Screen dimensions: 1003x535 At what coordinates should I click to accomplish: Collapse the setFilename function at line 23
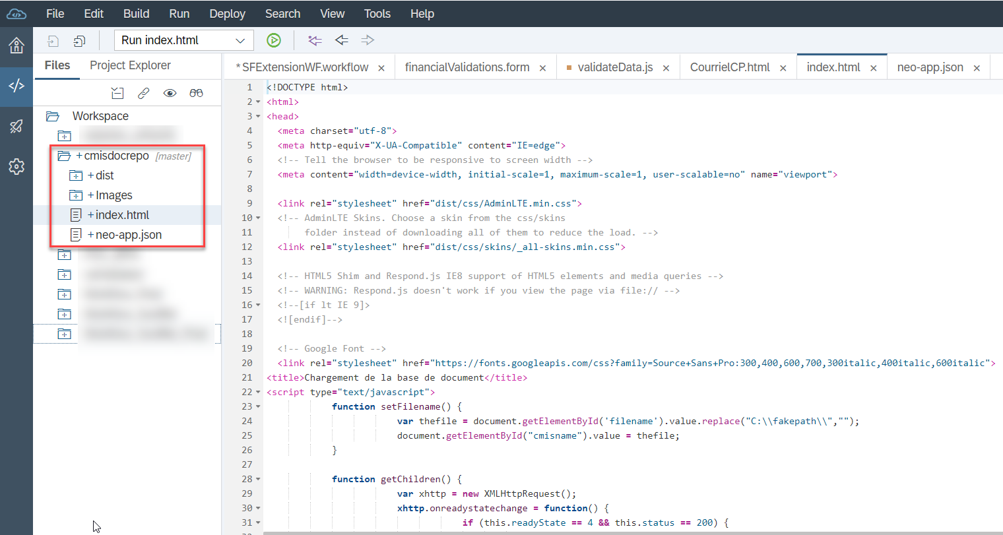(257, 406)
